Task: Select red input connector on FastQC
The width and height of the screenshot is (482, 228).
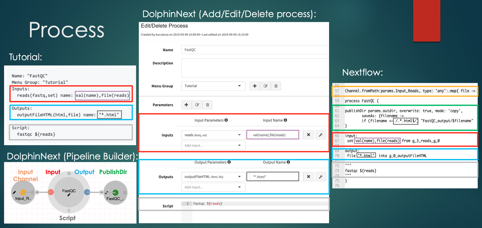Action: click(x=51, y=192)
